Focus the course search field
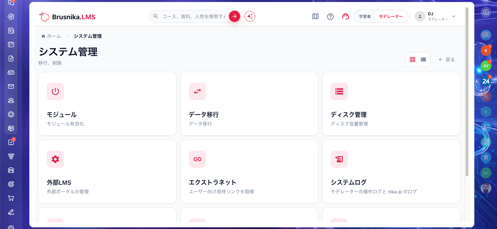497x229 pixels. coord(194,16)
